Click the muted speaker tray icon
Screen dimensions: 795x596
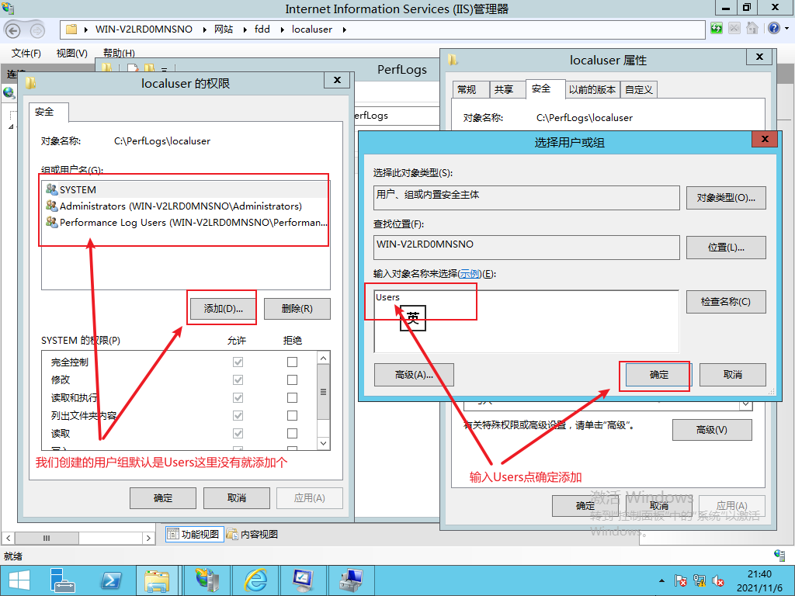(718, 580)
